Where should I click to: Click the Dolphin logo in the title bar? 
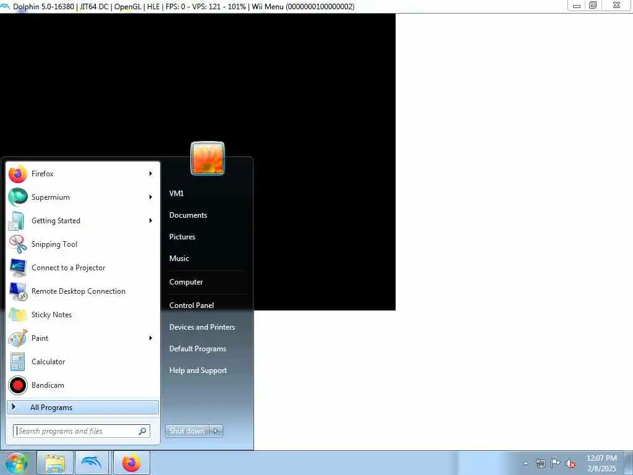pyautogui.click(x=5, y=6)
